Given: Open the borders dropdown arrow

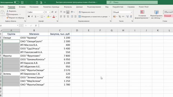Looking at the screenshot, I should coord(44,17).
